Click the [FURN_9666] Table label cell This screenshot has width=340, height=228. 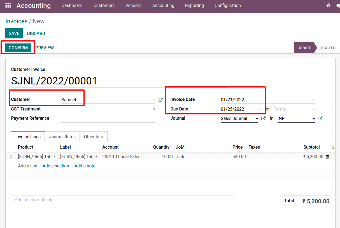pos(78,157)
